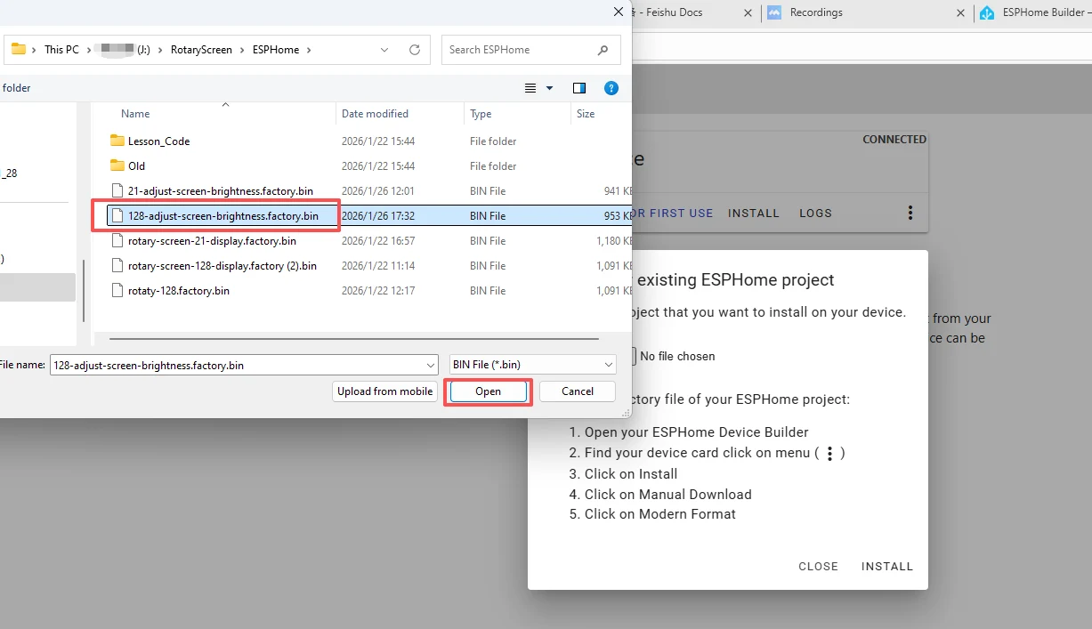The width and height of the screenshot is (1092, 629).
Task: Select rotaty-128.factory.bin file
Action: [x=178, y=291]
